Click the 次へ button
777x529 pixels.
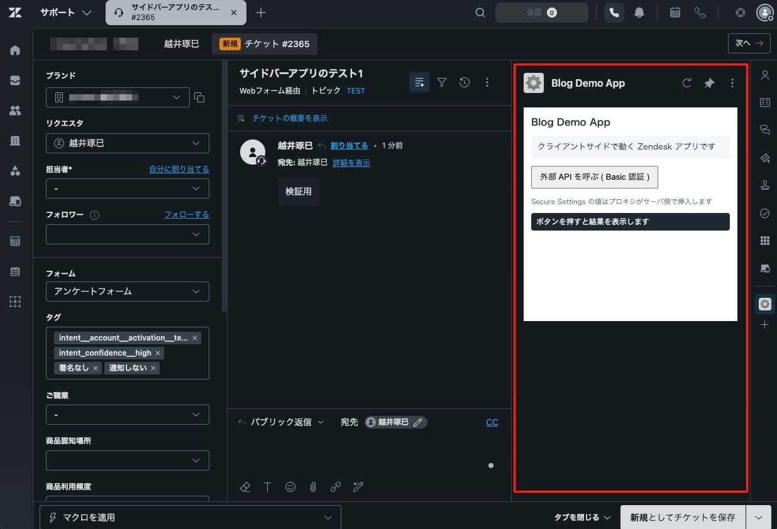[749, 43]
